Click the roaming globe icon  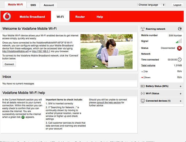pyautogui.click(x=180, y=29)
